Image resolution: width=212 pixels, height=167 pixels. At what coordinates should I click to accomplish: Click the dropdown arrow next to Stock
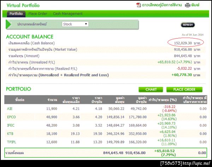(x=86, y=24)
